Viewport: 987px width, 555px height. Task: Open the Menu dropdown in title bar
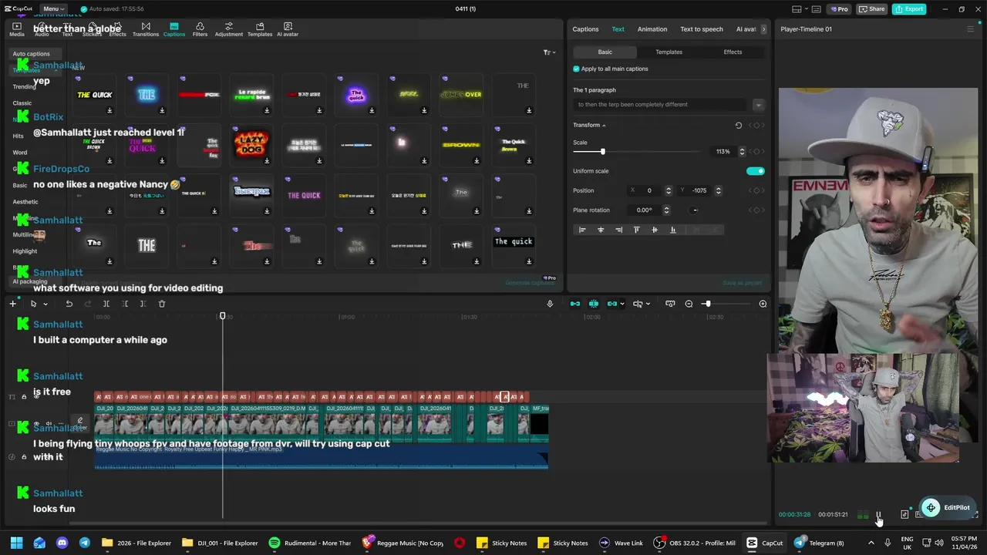tap(53, 9)
